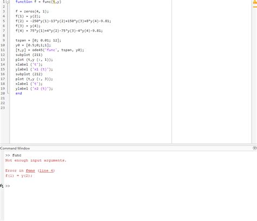
Task: Open the fx function browser icon
Action: click(x=2, y=186)
